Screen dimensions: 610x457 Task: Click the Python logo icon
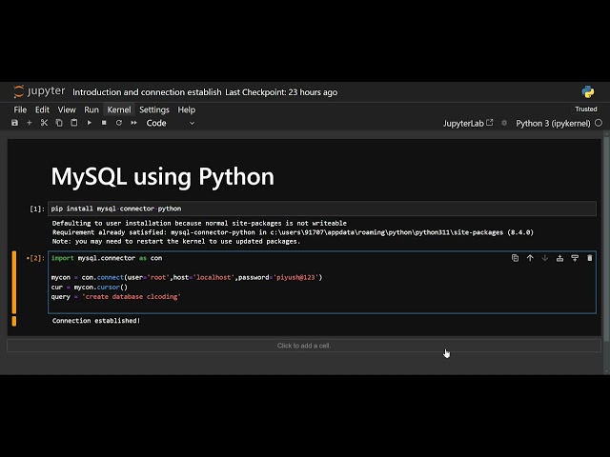click(x=588, y=91)
